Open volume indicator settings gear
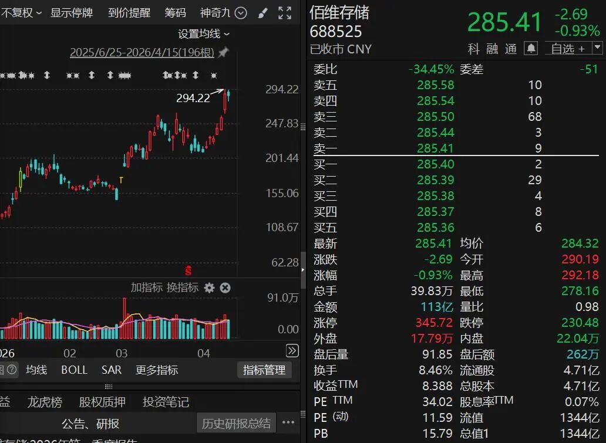 coord(209,288)
